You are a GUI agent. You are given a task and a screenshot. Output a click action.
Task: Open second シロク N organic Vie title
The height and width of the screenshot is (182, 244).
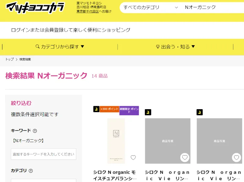click(x=167, y=175)
